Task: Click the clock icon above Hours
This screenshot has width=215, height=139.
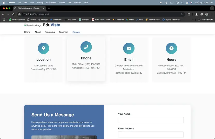Action: point(171,48)
